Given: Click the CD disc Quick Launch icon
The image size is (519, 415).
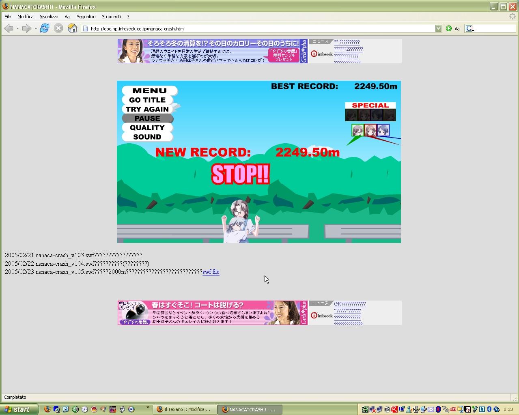Looking at the screenshot, I should pyautogui.click(x=84, y=409).
